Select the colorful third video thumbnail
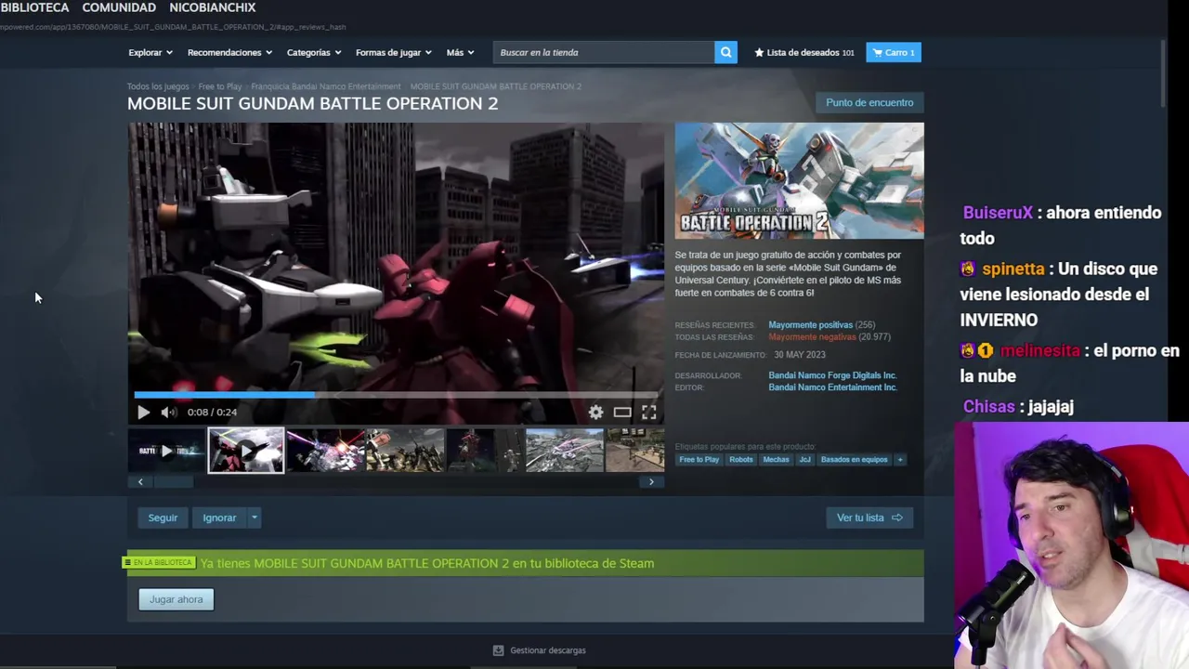 pyautogui.click(x=325, y=451)
